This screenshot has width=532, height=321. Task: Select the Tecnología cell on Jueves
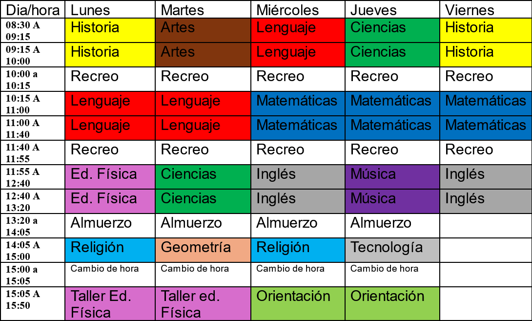pyautogui.click(x=392, y=250)
